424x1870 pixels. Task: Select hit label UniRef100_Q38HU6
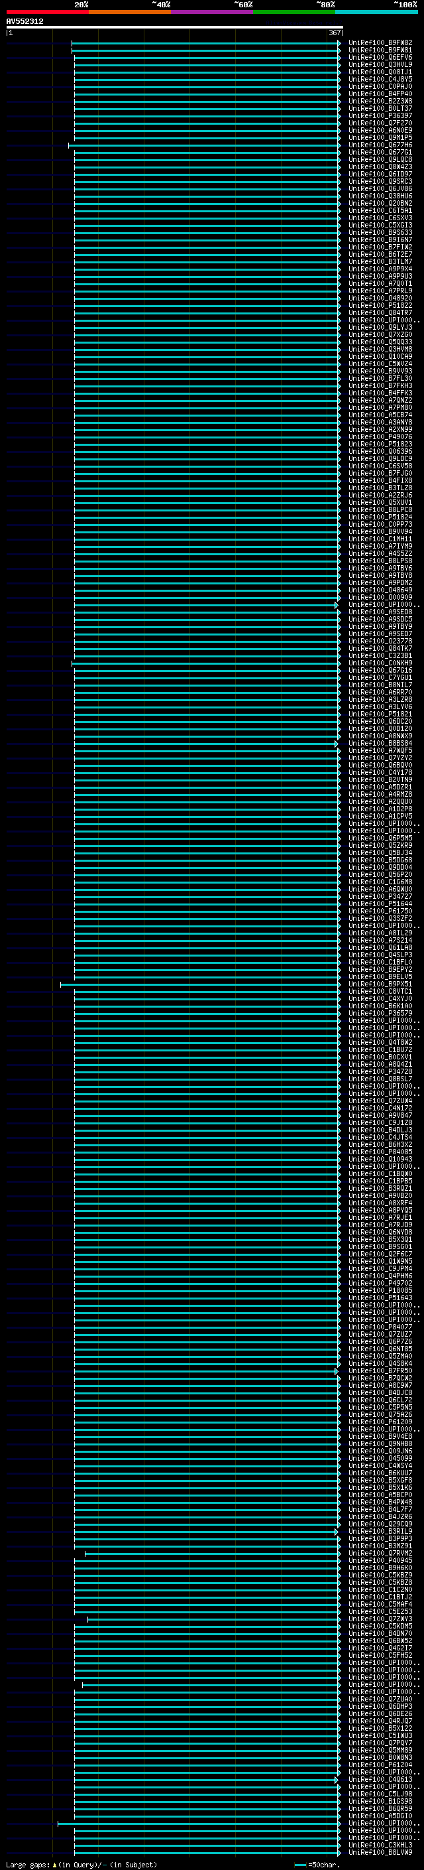click(x=380, y=196)
